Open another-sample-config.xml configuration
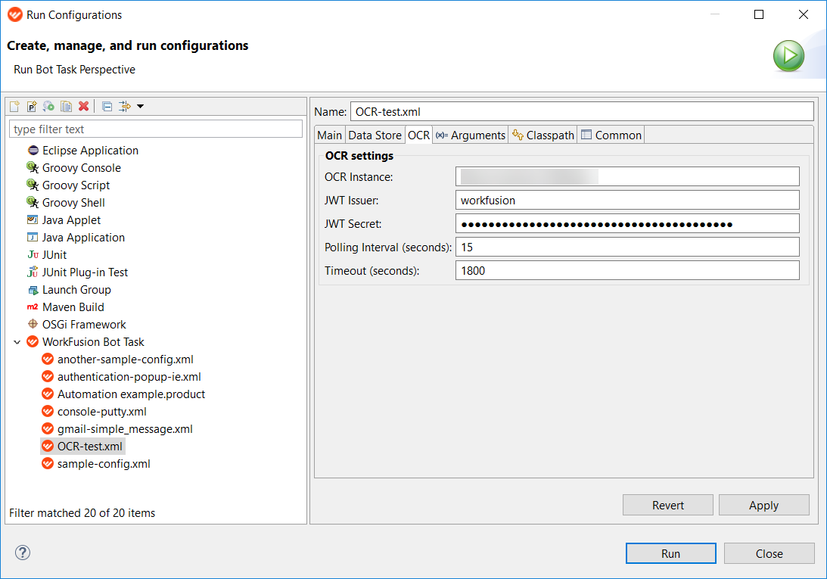The image size is (827, 579). pos(125,360)
